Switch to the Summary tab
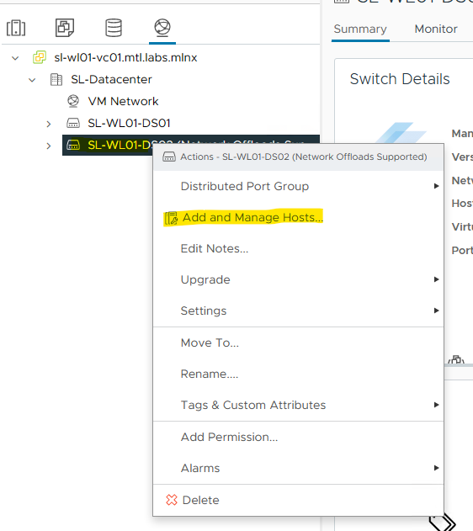The width and height of the screenshot is (473, 531). [360, 29]
